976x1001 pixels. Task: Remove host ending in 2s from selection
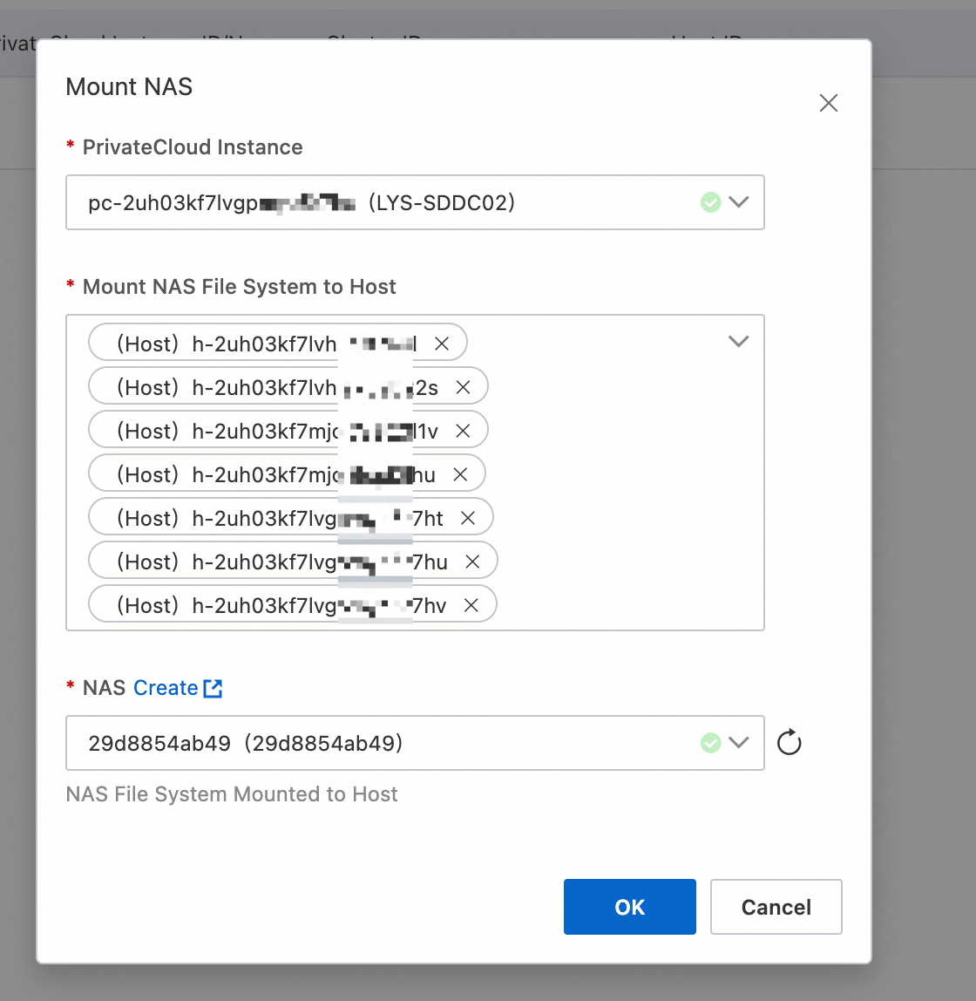(464, 386)
